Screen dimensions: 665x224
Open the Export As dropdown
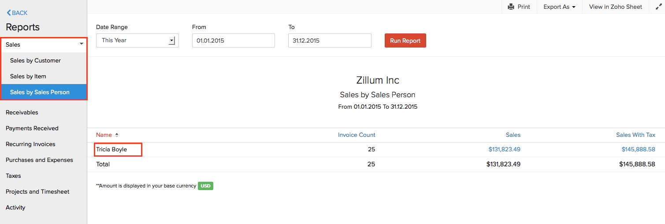tap(559, 7)
